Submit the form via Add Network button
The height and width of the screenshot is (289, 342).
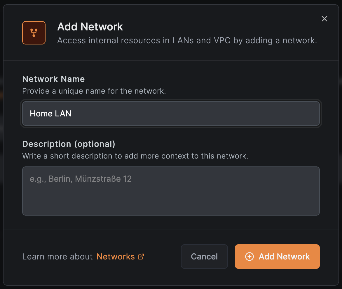277,257
